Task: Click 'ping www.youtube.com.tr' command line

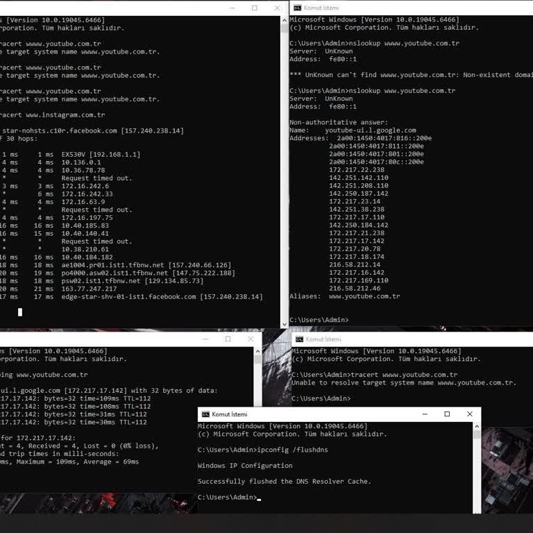Action: (x=44, y=375)
